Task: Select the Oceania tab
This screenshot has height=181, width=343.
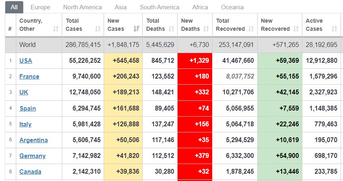Action: (x=232, y=7)
